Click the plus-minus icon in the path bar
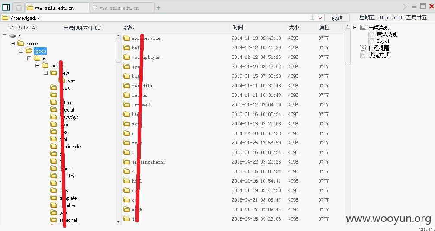This screenshot has width=435, height=231. [x=312, y=18]
